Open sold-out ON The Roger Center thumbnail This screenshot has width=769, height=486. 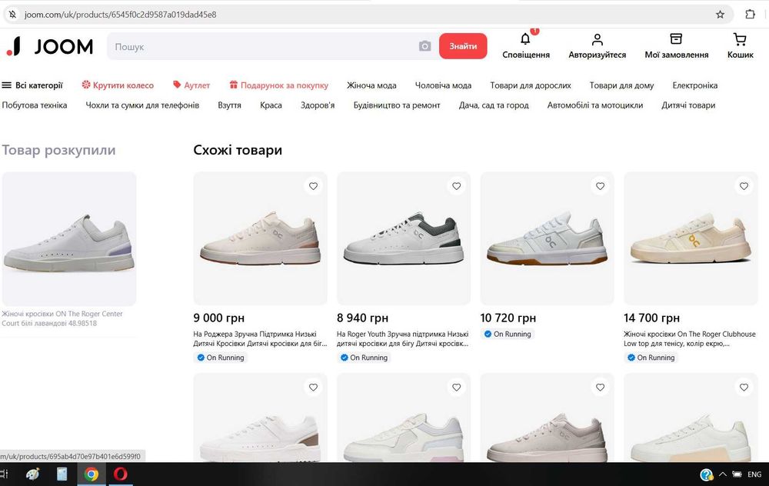pyautogui.click(x=69, y=238)
